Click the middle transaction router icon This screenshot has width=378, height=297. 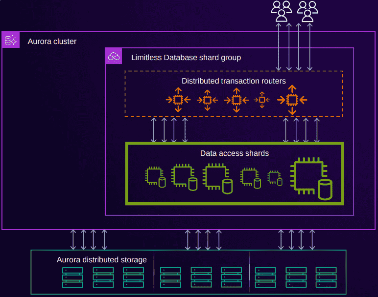pos(236,100)
